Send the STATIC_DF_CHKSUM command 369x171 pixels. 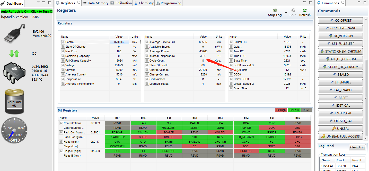(340, 67)
